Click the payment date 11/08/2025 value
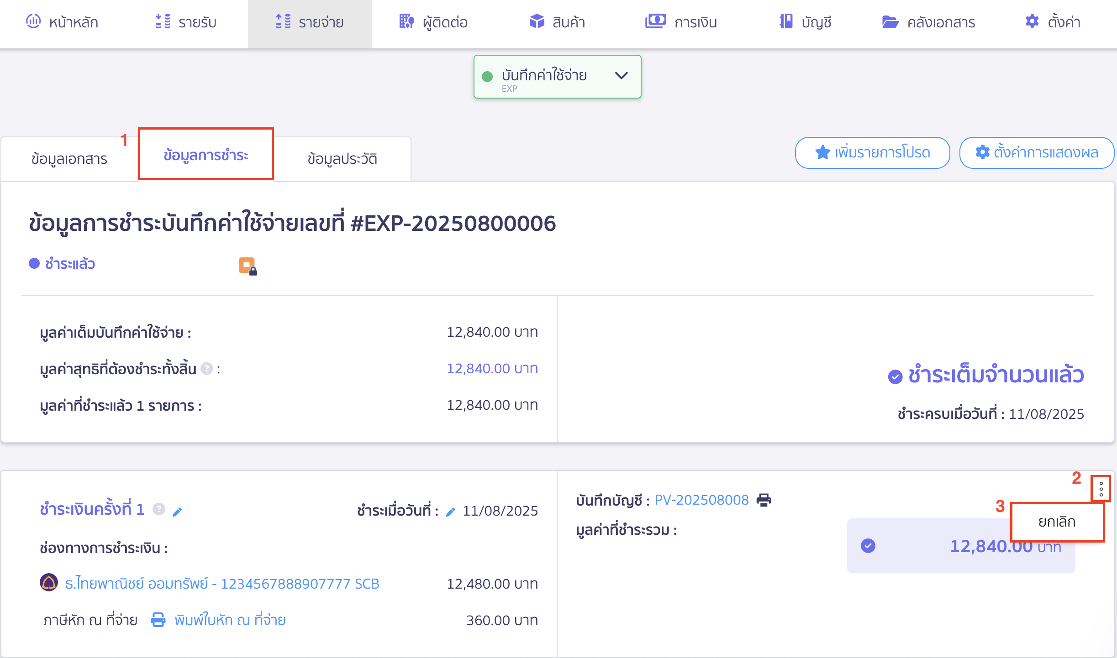The width and height of the screenshot is (1117, 658). point(501,511)
